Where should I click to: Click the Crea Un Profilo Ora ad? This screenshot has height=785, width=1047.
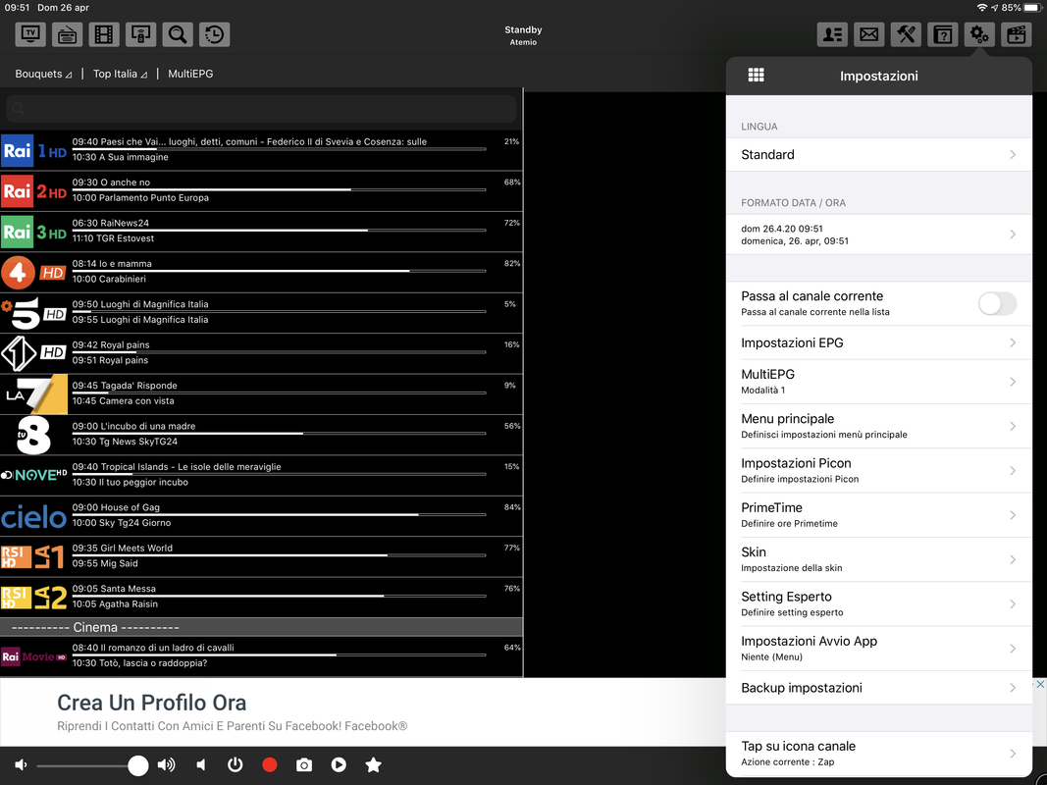click(x=151, y=703)
